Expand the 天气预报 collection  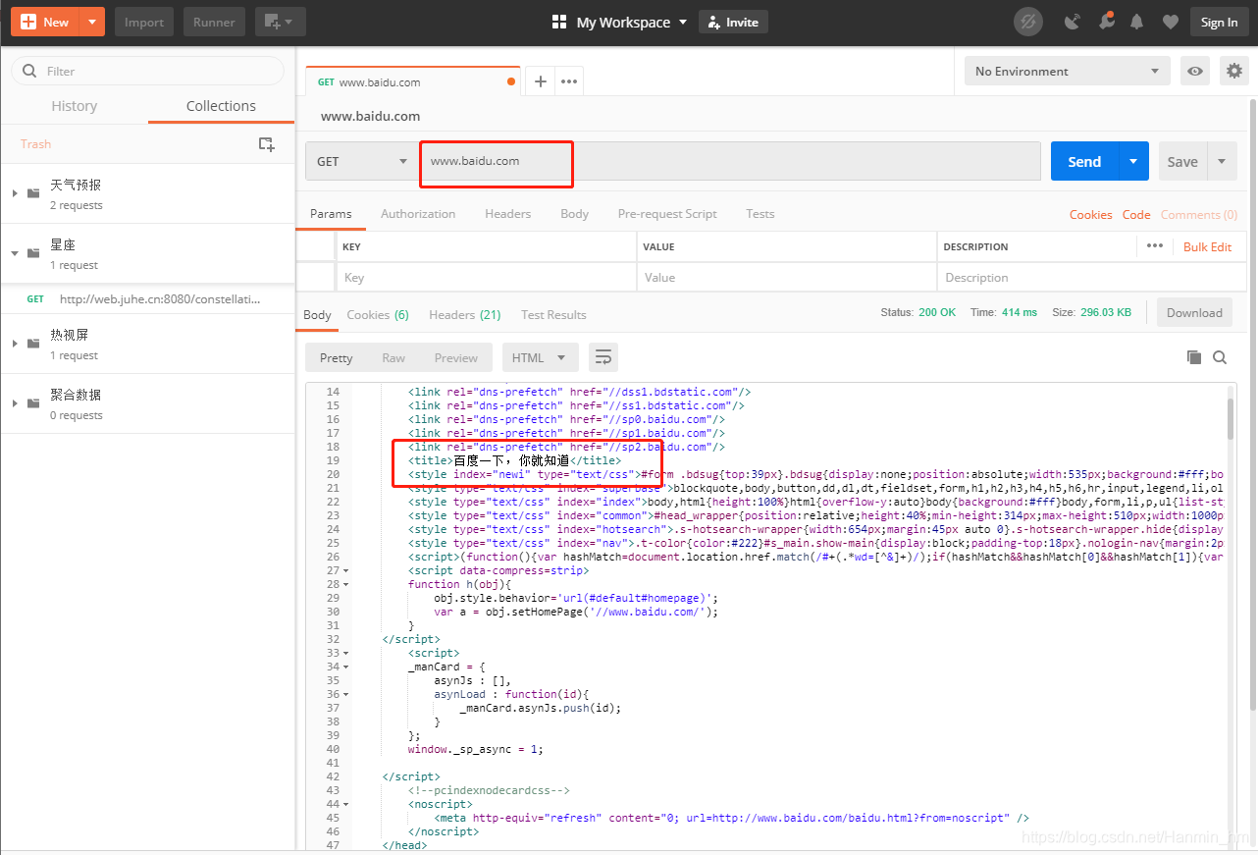(15, 192)
